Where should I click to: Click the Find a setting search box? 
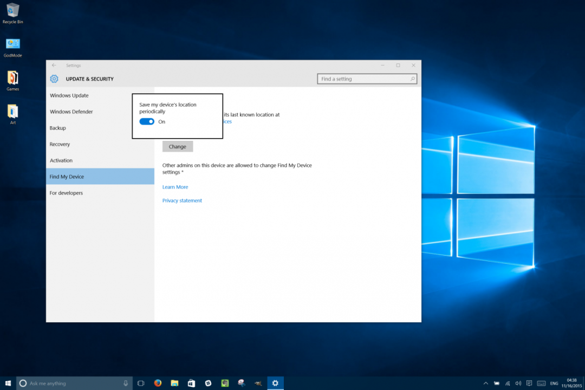pos(367,79)
